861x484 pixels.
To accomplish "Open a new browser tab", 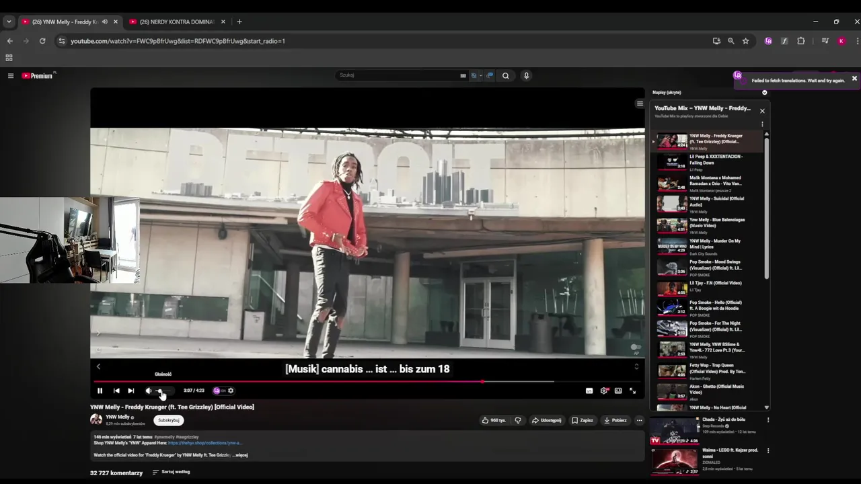I will [239, 22].
